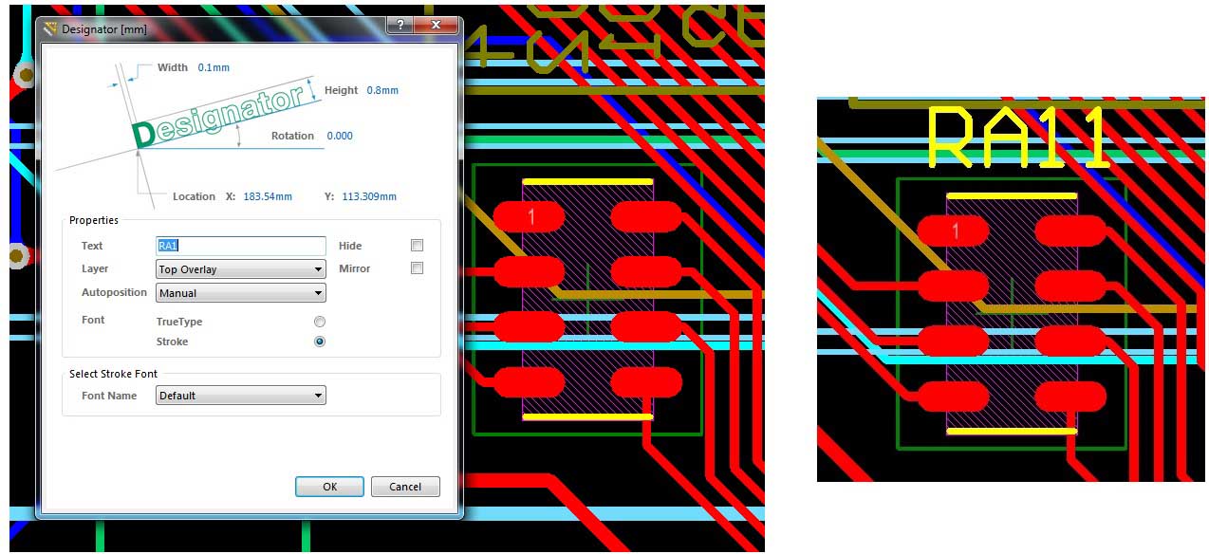
Task: Select the TrueType font radio button
Action: (x=320, y=322)
